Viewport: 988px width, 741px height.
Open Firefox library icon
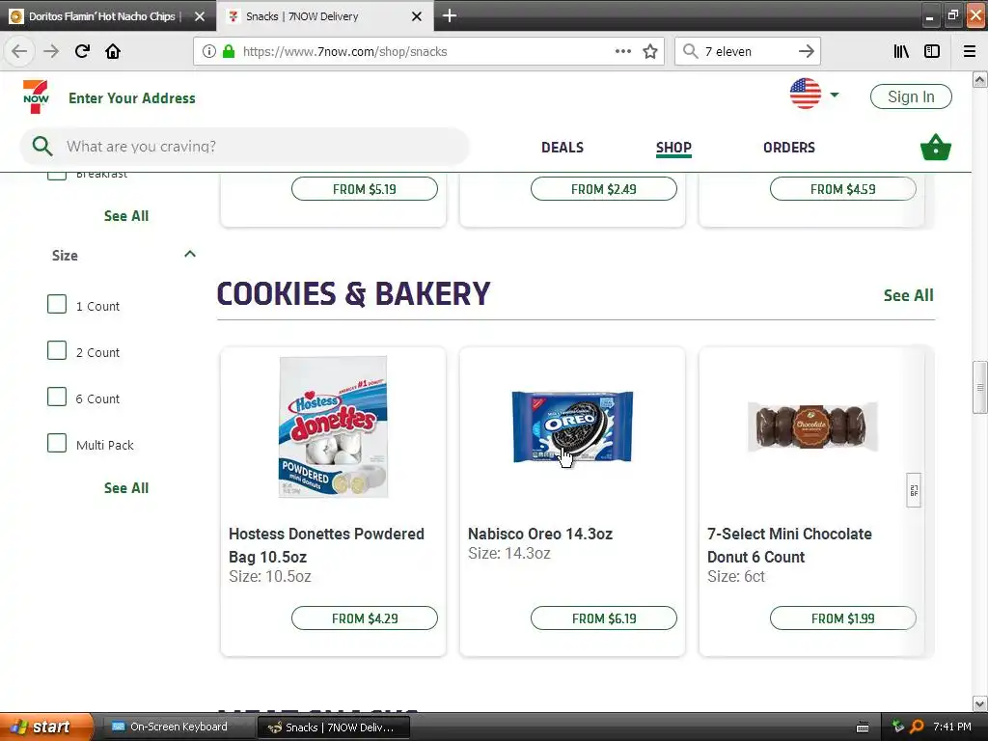coord(901,52)
